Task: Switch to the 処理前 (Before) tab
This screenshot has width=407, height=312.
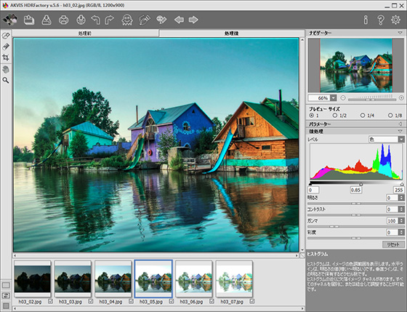Action: [x=85, y=33]
